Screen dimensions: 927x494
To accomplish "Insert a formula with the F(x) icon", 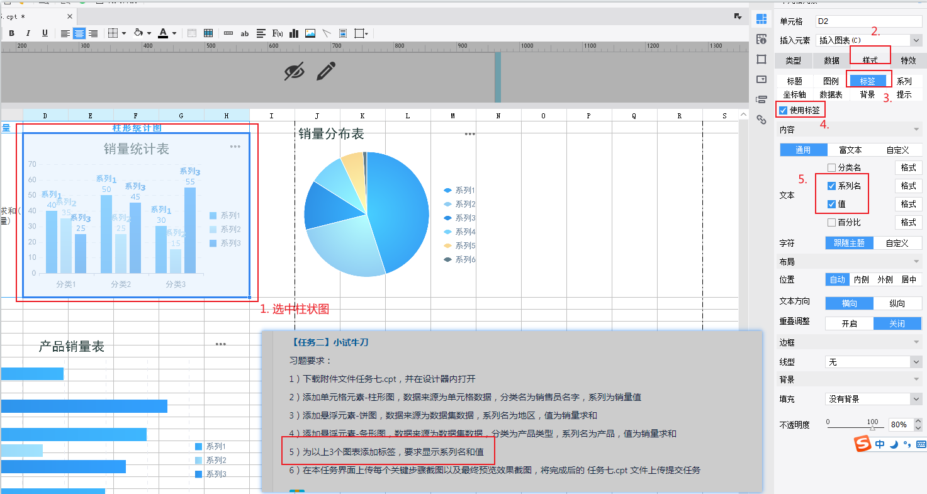I will tap(278, 33).
